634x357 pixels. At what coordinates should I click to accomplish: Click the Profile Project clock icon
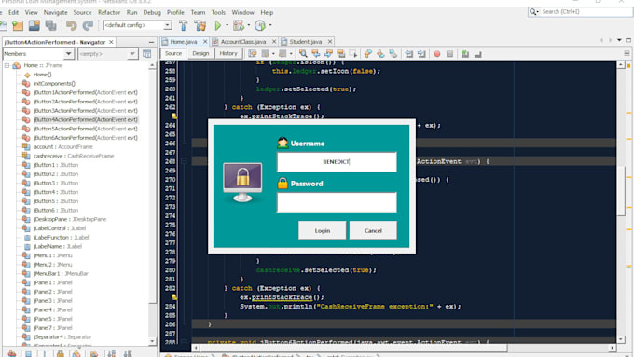point(260,25)
